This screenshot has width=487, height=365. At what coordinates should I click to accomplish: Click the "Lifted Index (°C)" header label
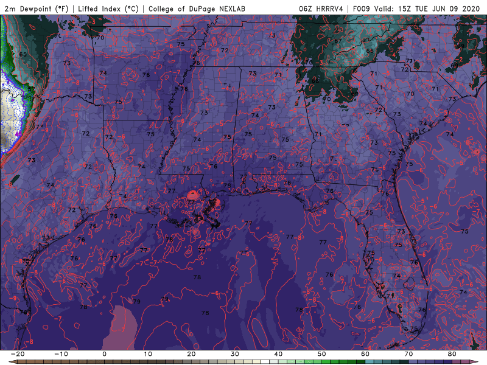tap(108, 9)
